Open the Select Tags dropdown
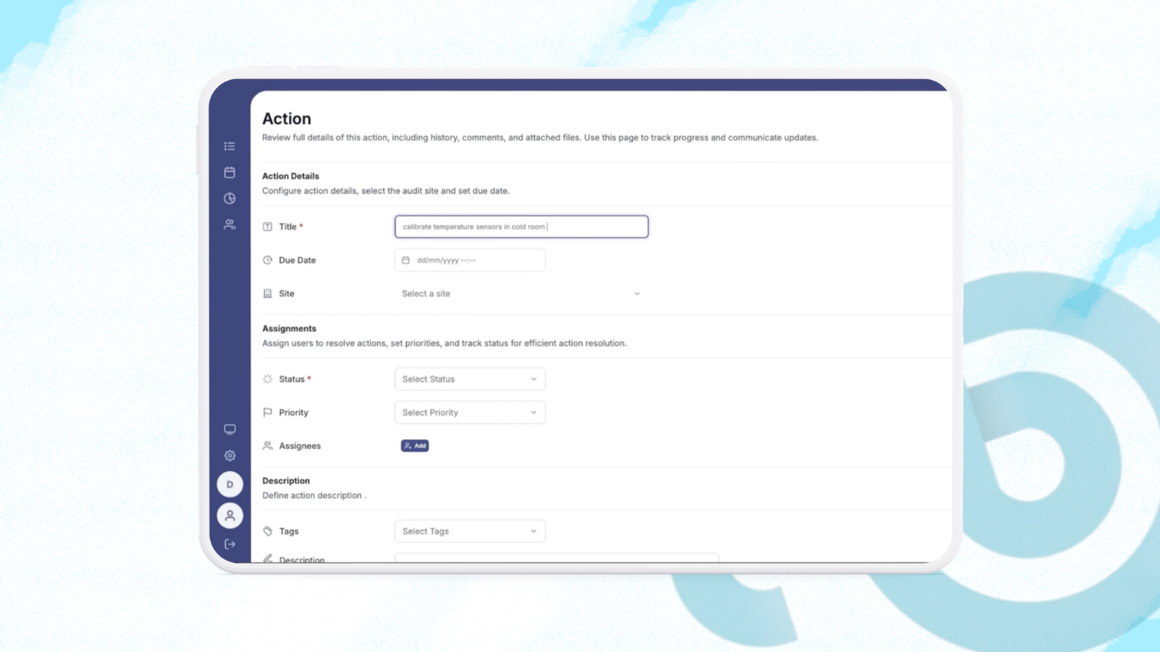The image size is (1160, 652). 470,531
